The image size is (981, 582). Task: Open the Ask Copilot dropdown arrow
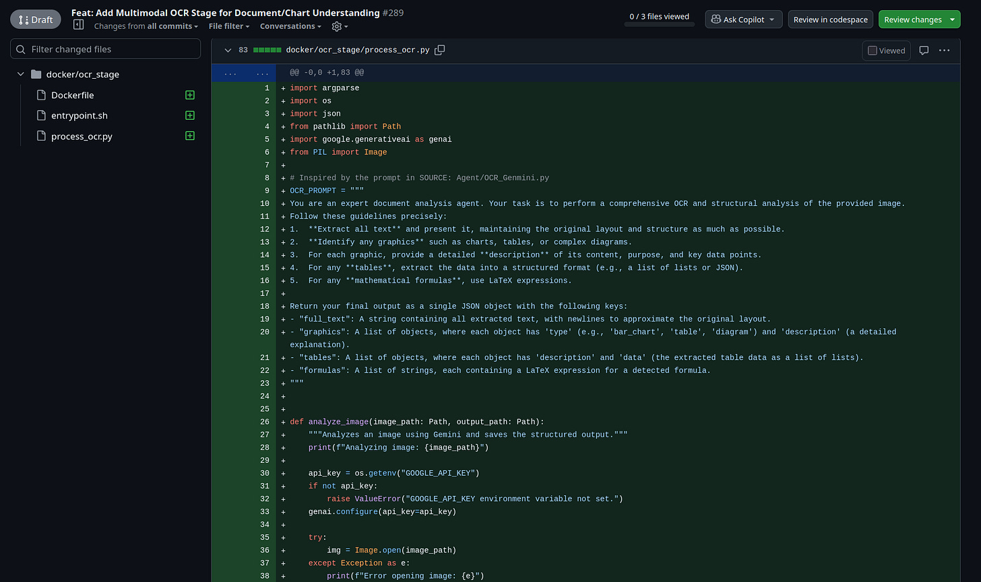772,20
